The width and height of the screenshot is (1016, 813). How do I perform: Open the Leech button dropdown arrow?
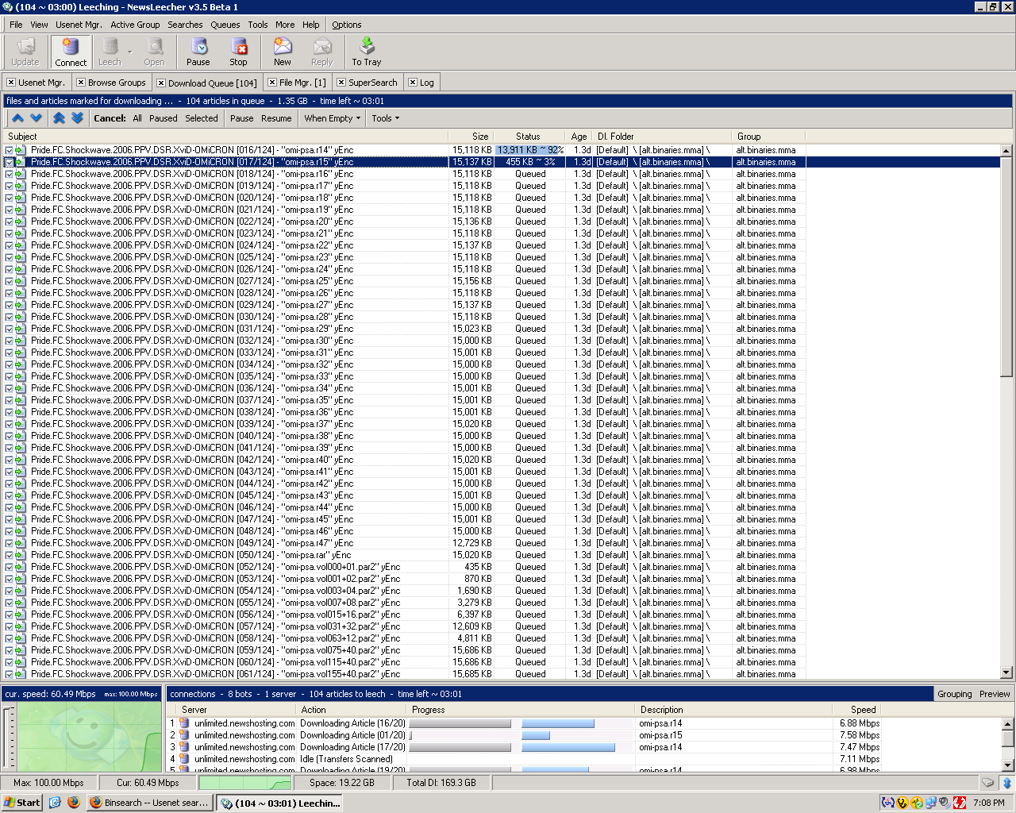click(x=129, y=52)
